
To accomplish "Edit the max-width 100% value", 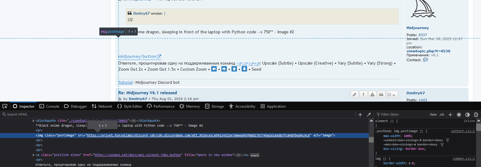I will coord(408,136).
